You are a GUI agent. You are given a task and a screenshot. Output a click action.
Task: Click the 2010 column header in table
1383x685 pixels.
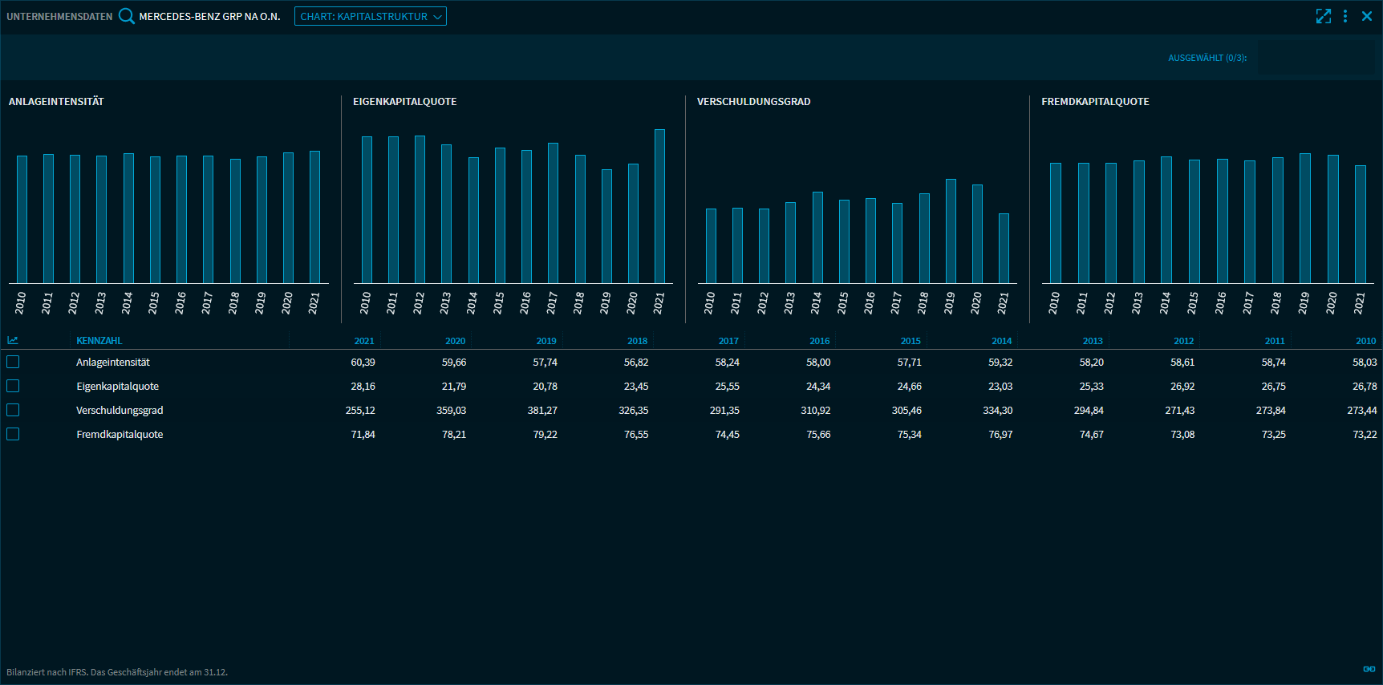coord(1365,341)
